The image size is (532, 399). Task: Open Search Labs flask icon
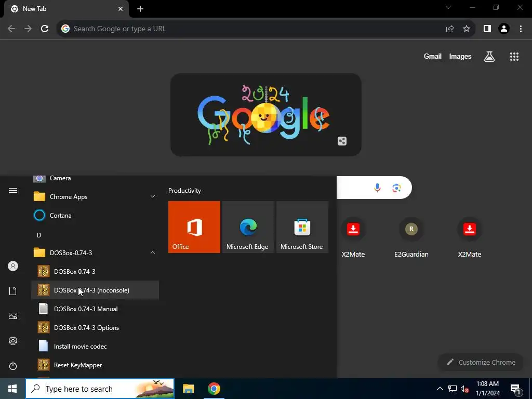pyautogui.click(x=489, y=57)
